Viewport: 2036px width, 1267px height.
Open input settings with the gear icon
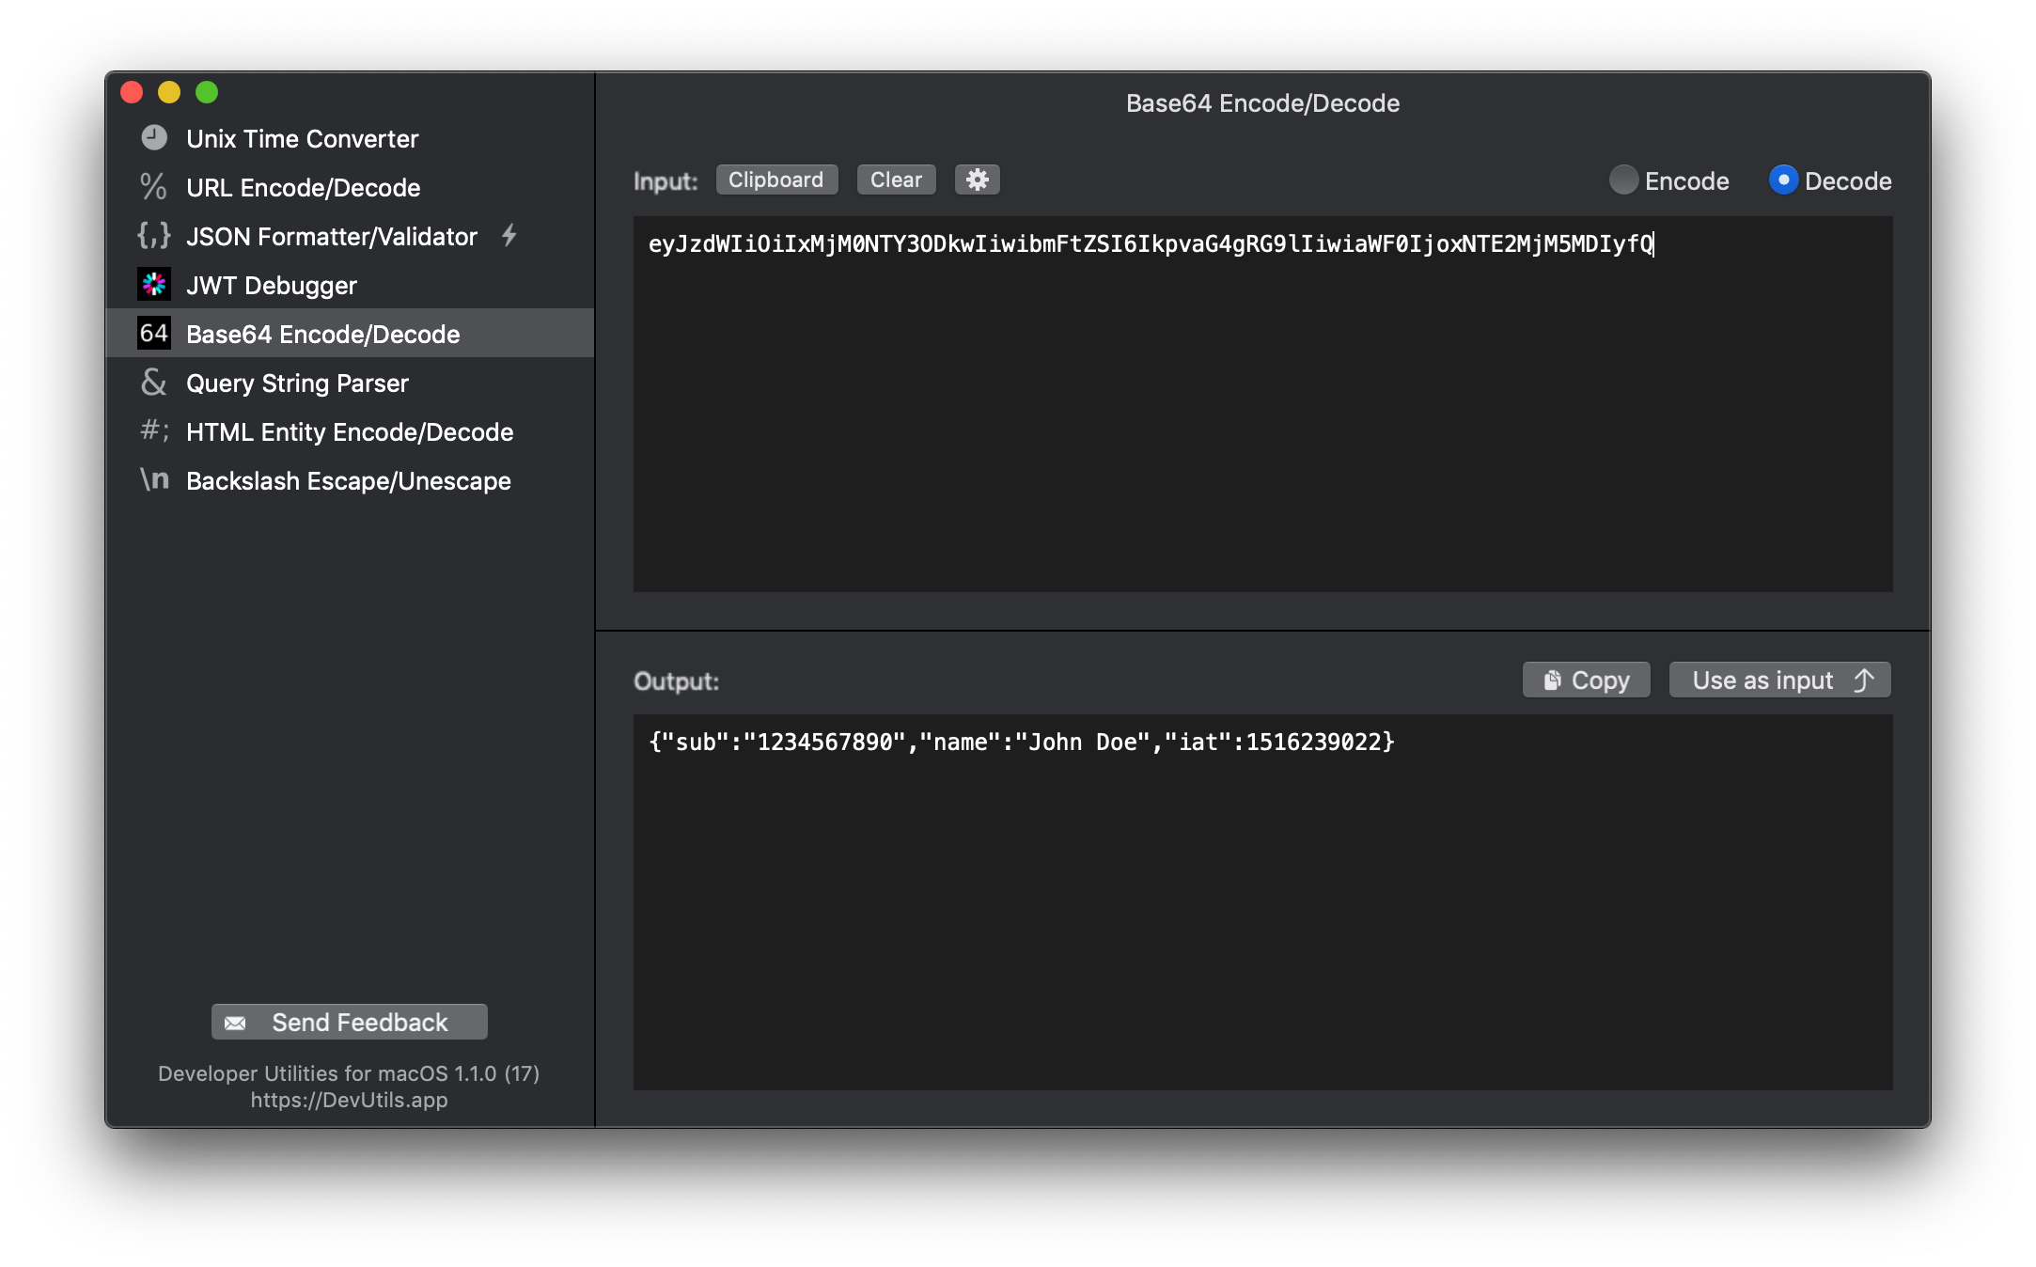click(x=978, y=180)
